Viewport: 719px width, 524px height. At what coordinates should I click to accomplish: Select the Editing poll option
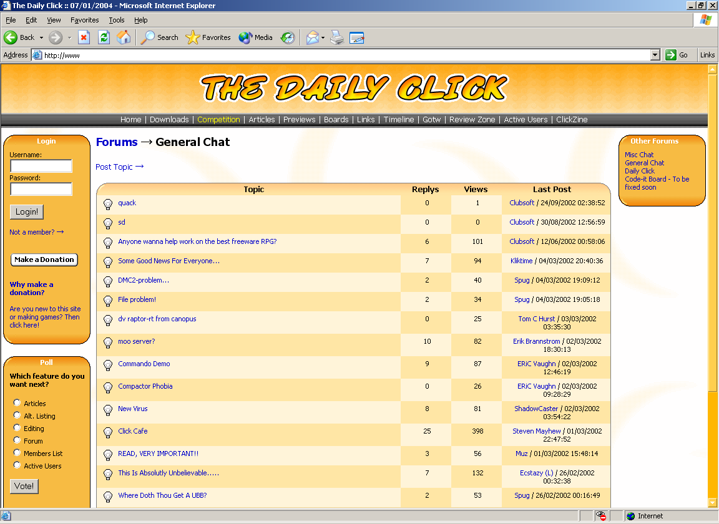[17, 427]
